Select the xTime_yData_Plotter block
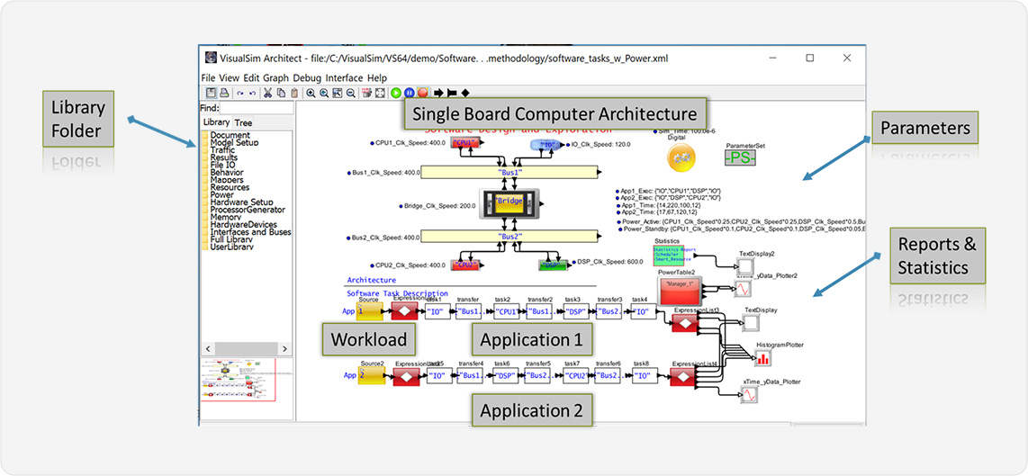1028x476 pixels. 749,395
